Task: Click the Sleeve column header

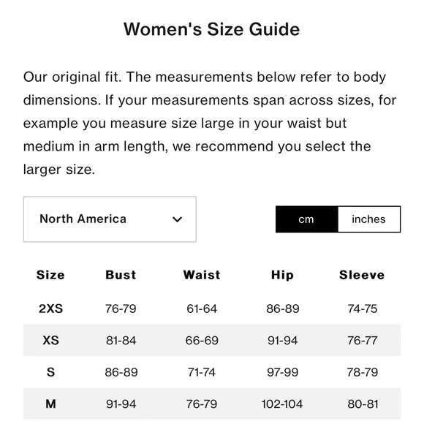Action: pyautogui.click(x=362, y=275)
